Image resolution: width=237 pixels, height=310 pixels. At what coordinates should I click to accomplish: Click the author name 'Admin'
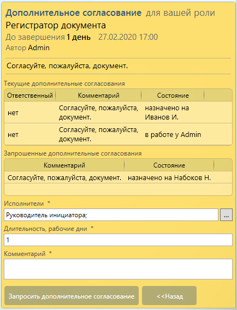[x=39, y=47]
